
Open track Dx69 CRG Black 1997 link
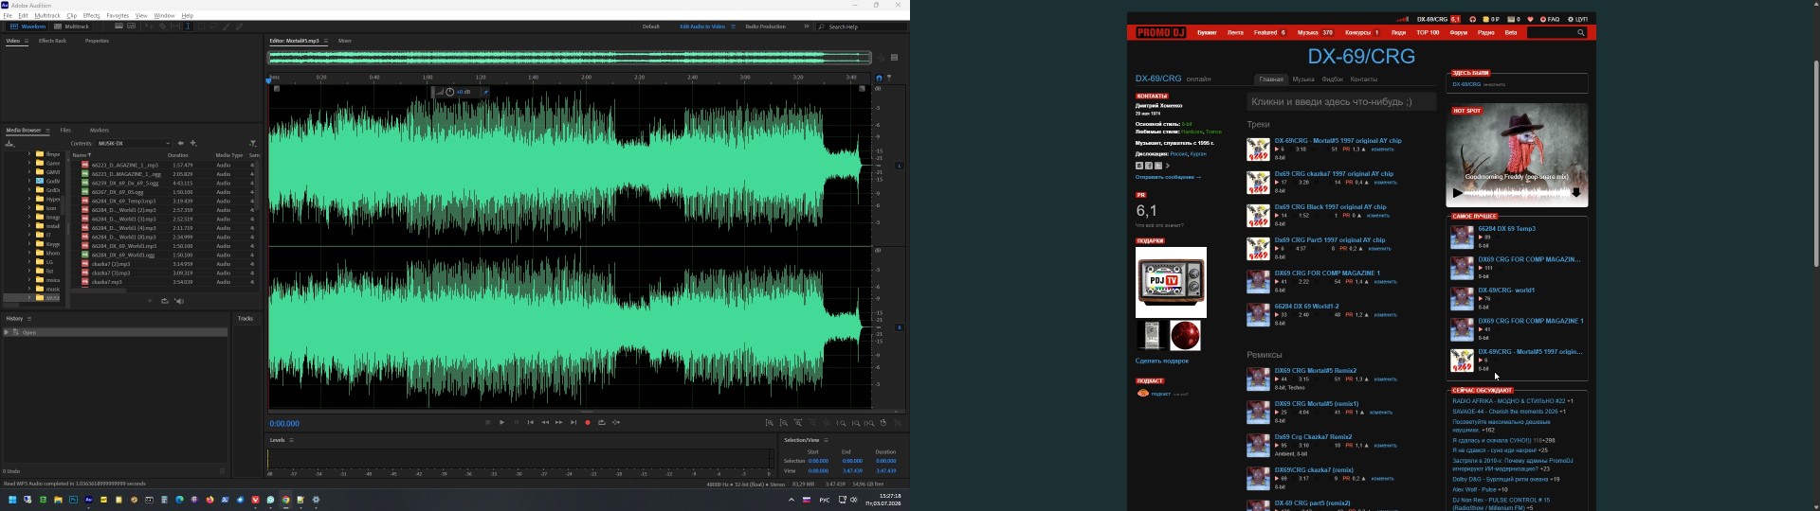click(1330, 207)
